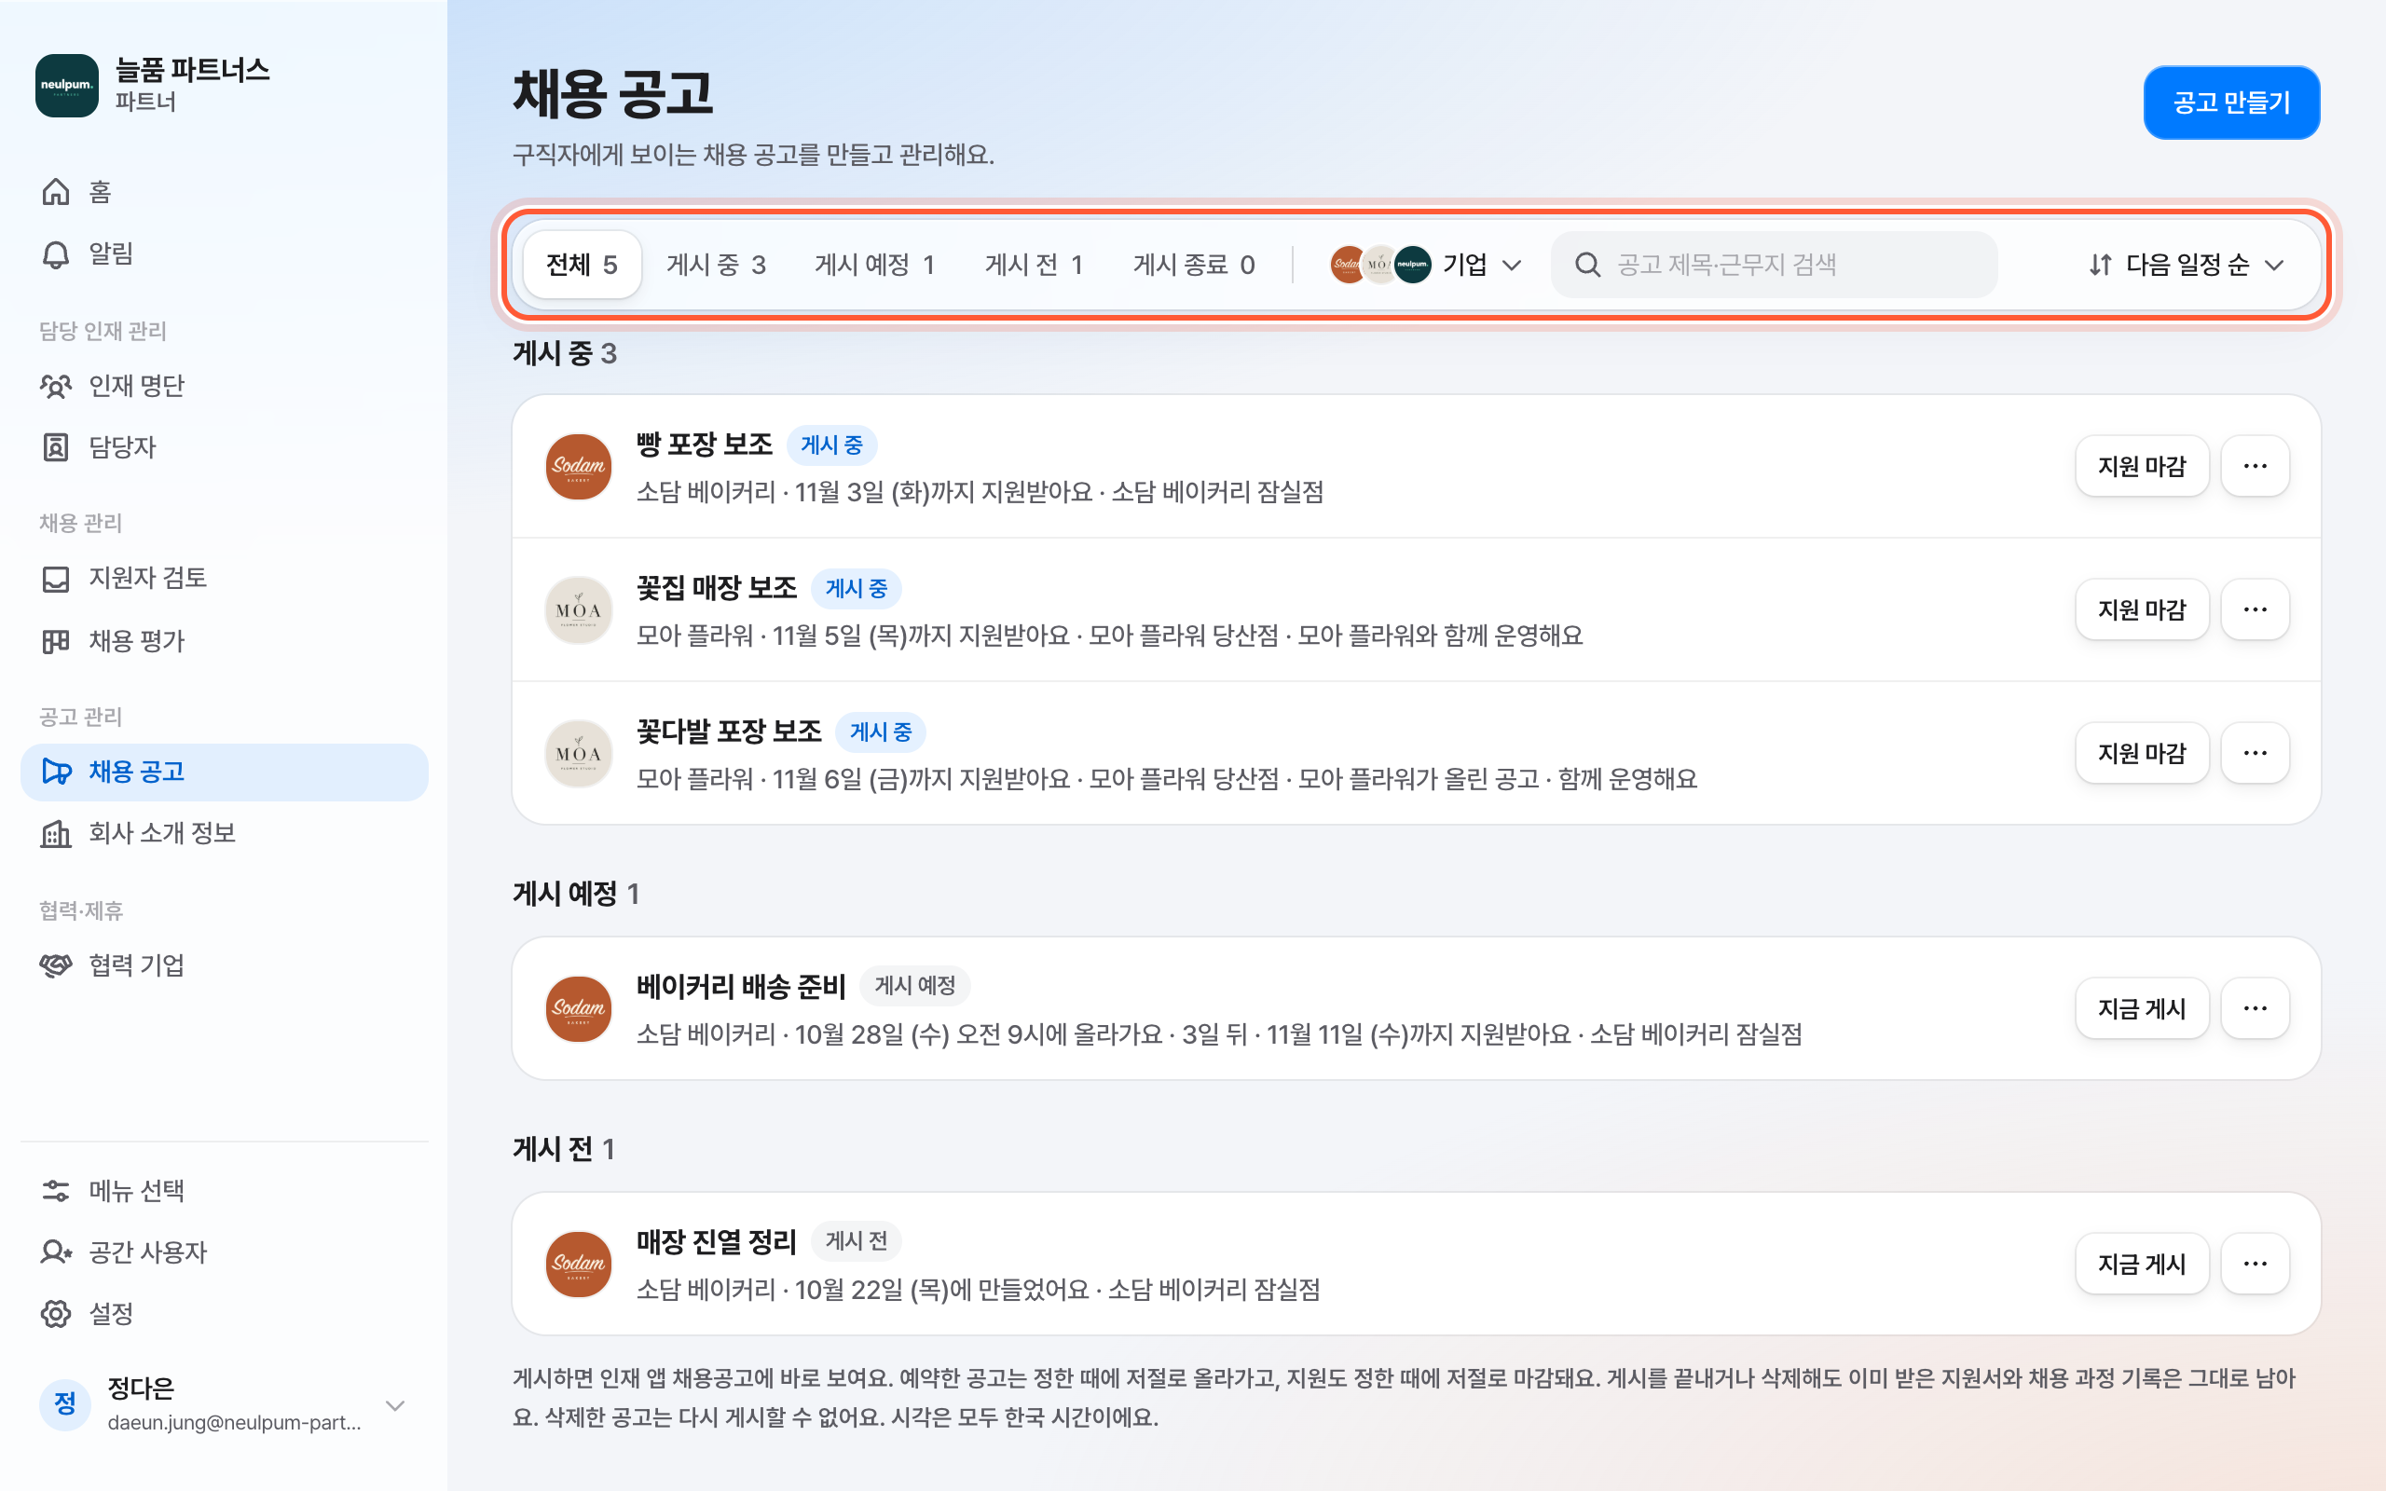Image resolution: width=2386 pixels, height=1491 pixels.
Task: Select the 전체 5 tab
Action: click(x=582, y=265)
